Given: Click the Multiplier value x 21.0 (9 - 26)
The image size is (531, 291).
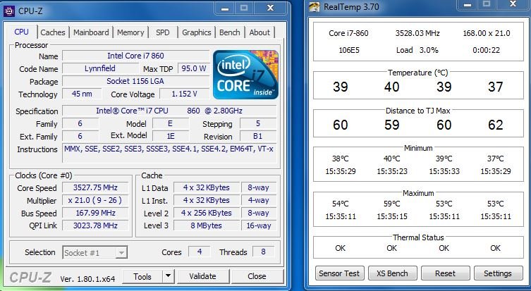Looking at the screenshot, I should click(x=95, y=200).
